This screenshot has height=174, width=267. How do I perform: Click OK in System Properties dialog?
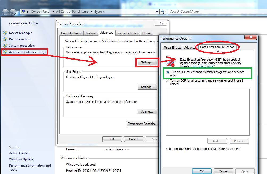point(112,139)
